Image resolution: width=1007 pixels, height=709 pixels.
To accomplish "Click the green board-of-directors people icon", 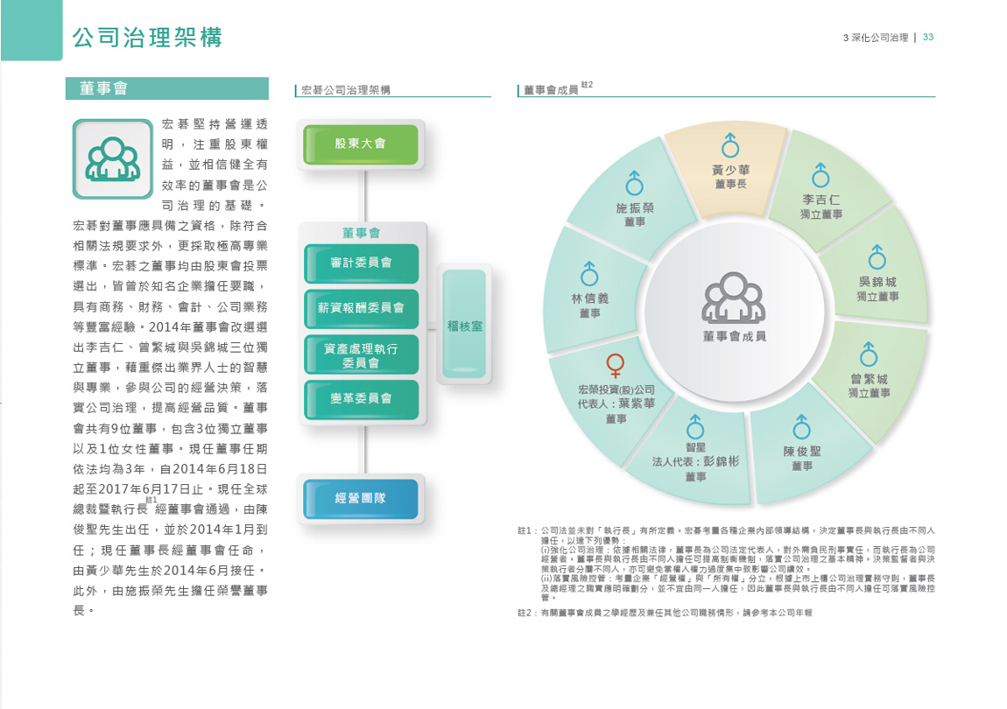I will pyautogui.click(x=112, y=159).
